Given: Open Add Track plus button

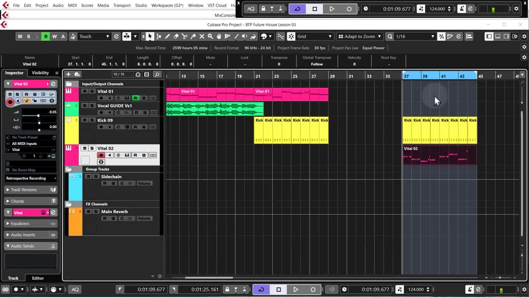Looking at the screenshot, I should point(68,74).
